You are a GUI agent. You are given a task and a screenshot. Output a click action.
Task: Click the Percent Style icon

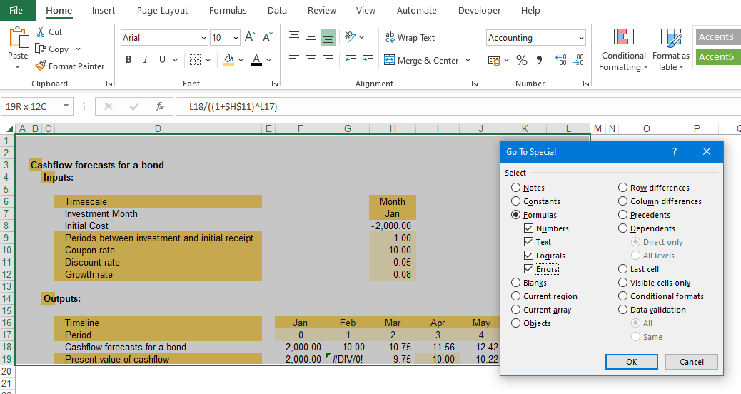[522, 61]
